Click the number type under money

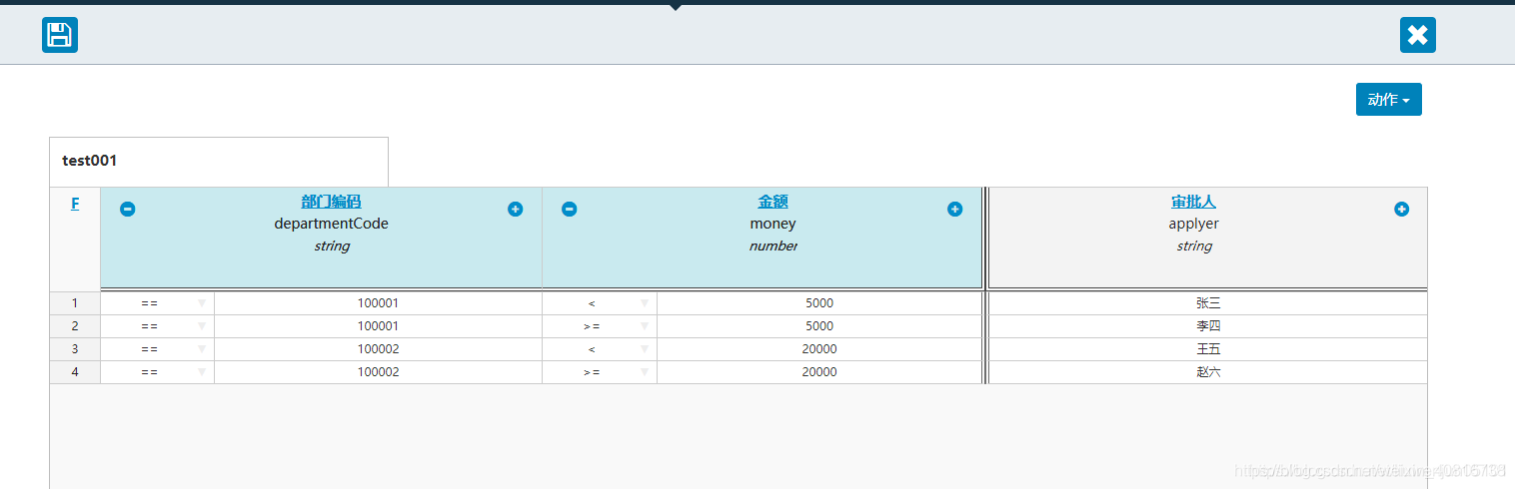coord(772,245)
